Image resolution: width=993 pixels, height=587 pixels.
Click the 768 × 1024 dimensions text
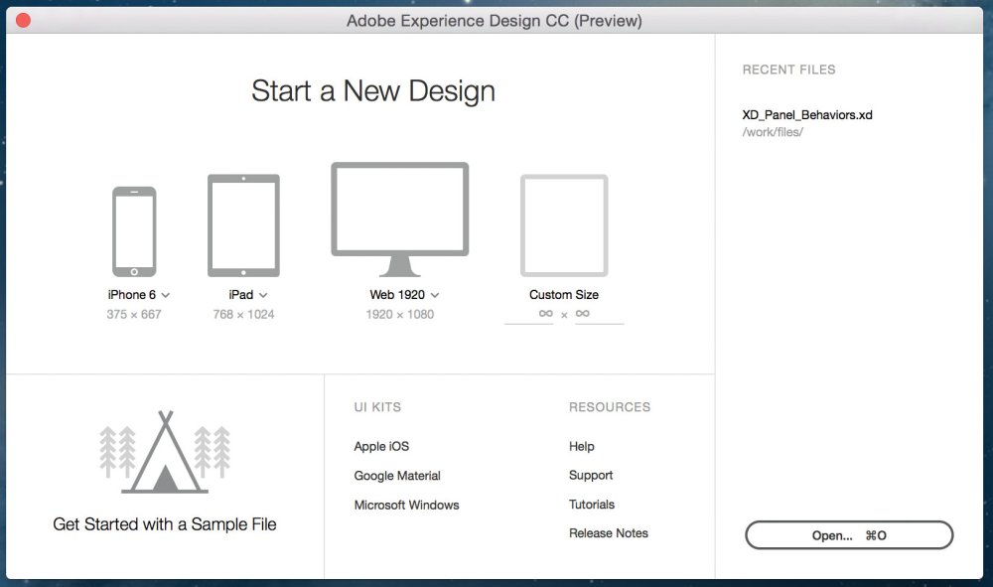pos(244,314)
